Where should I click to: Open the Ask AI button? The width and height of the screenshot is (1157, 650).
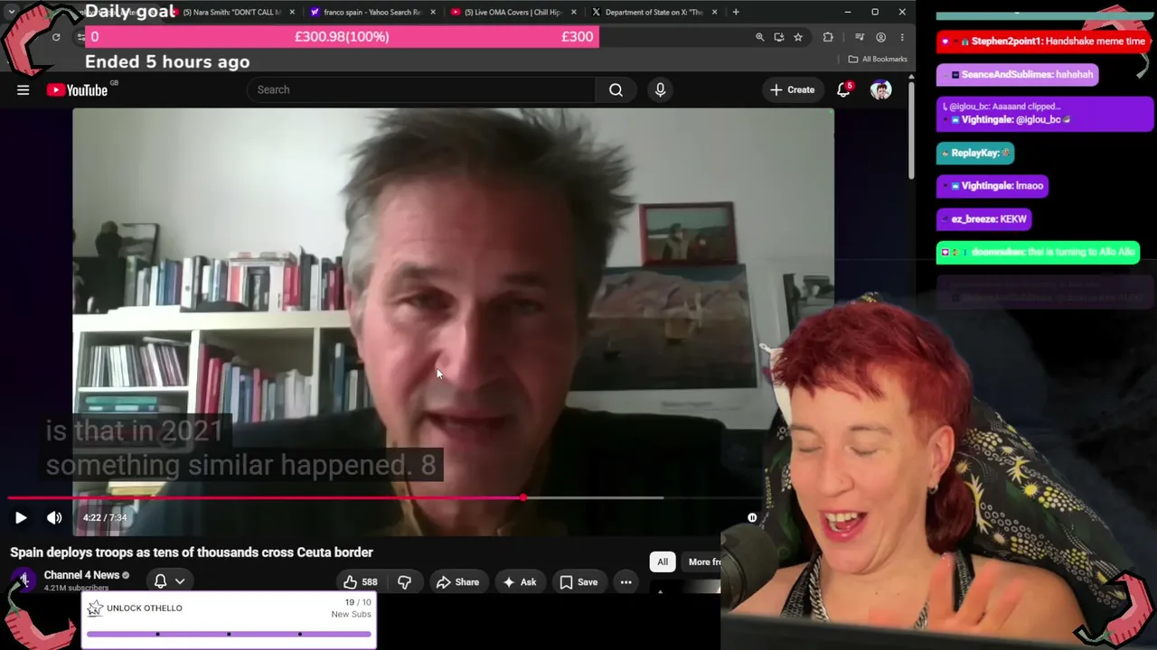coord(520,582)
